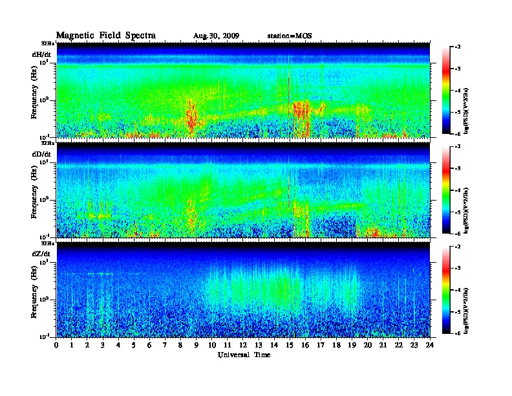Click the '-4' tick of dD/dt color bar
The height and width of the screenshot is (396, 512).
coord(458,190)
